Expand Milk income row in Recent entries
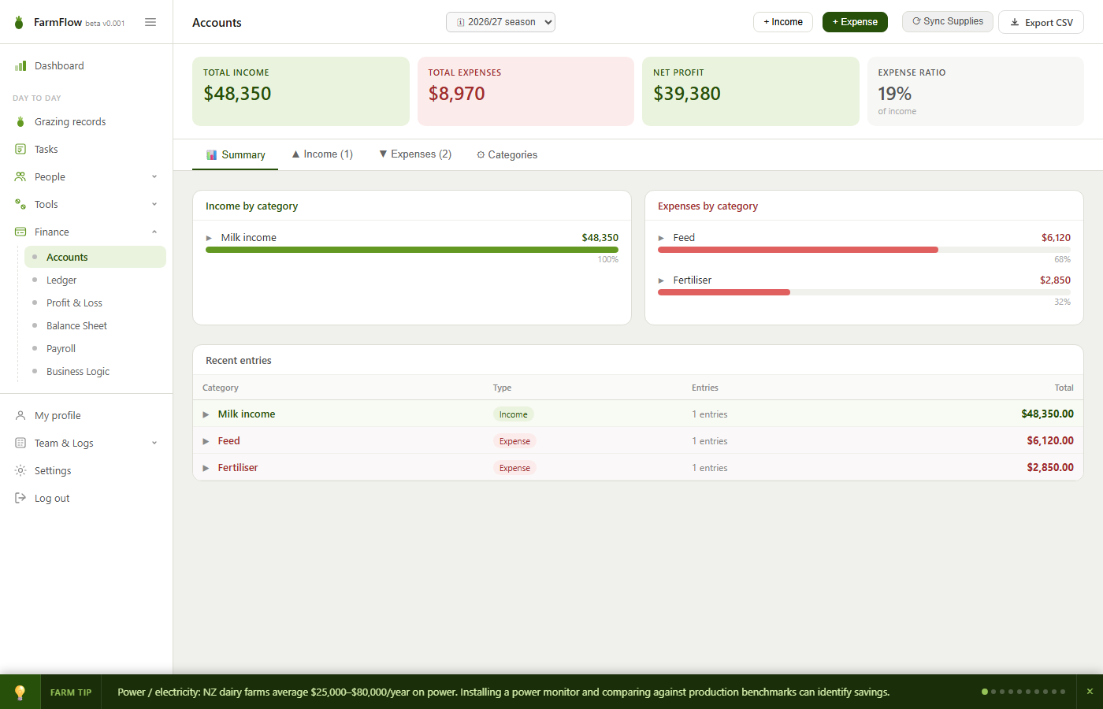 (206, 414)
